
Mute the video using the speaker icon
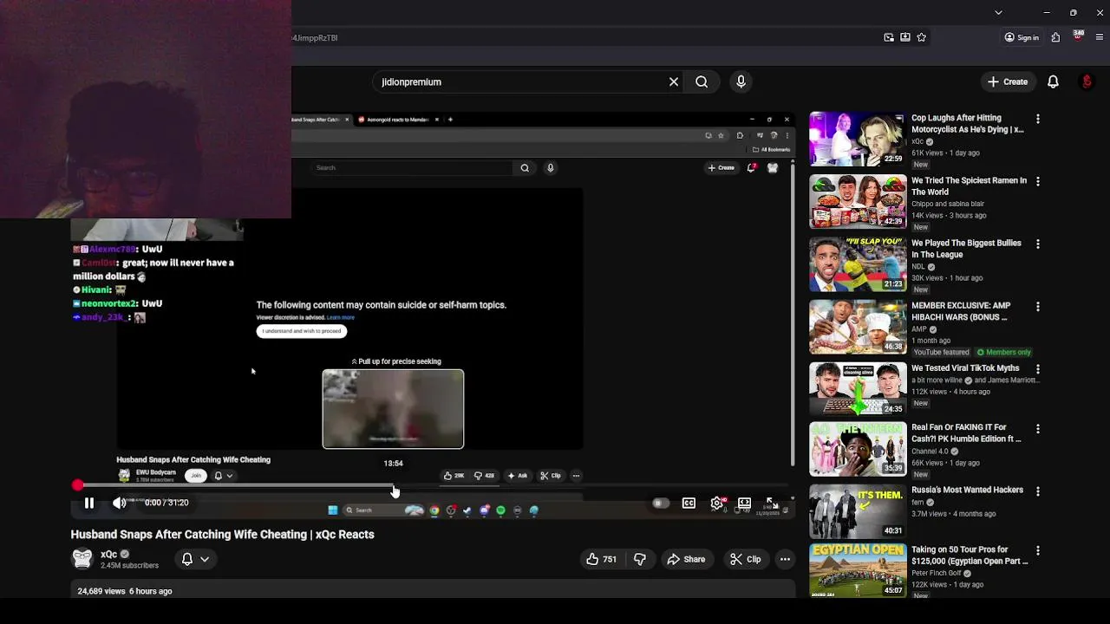click(119, 503)
